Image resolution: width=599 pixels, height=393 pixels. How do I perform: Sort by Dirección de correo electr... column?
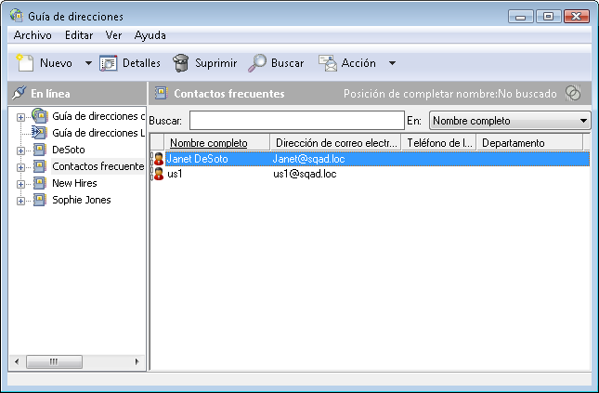pyautogui.click(x=336, y=142)
